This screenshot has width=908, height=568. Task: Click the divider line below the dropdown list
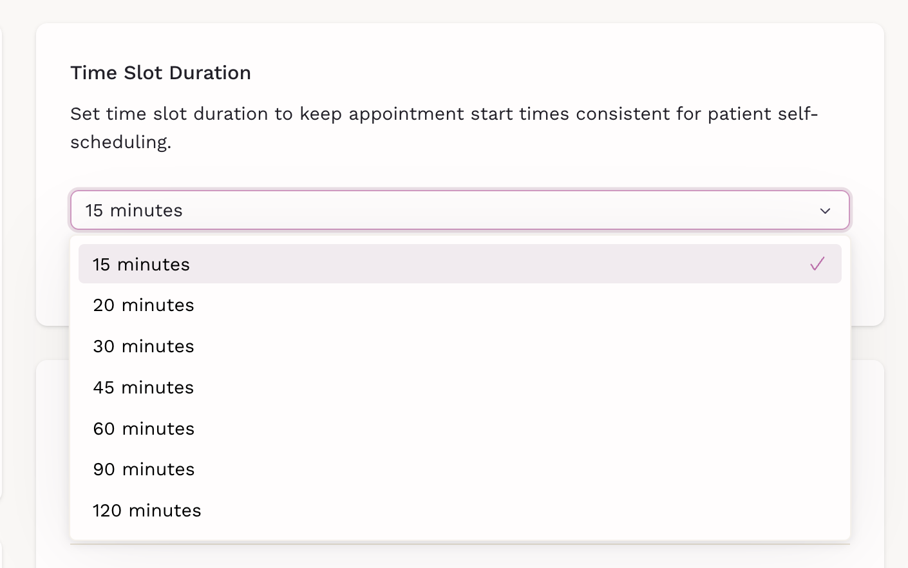pyautogui.click(x=460, y=544)
